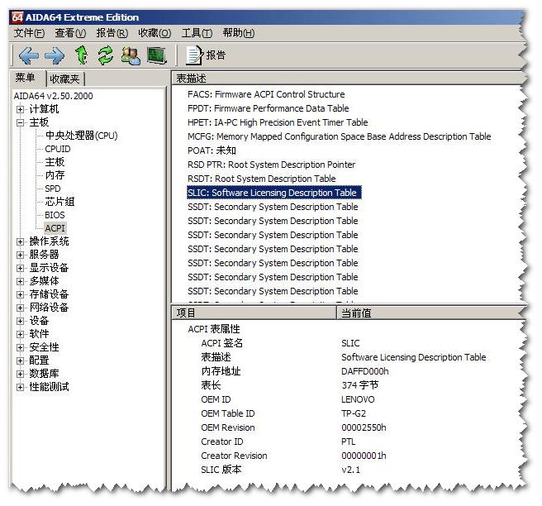Select 芯片组 in the tree
Image resolution: width=542 pixels, height=506 pixels.
(59, 202)
